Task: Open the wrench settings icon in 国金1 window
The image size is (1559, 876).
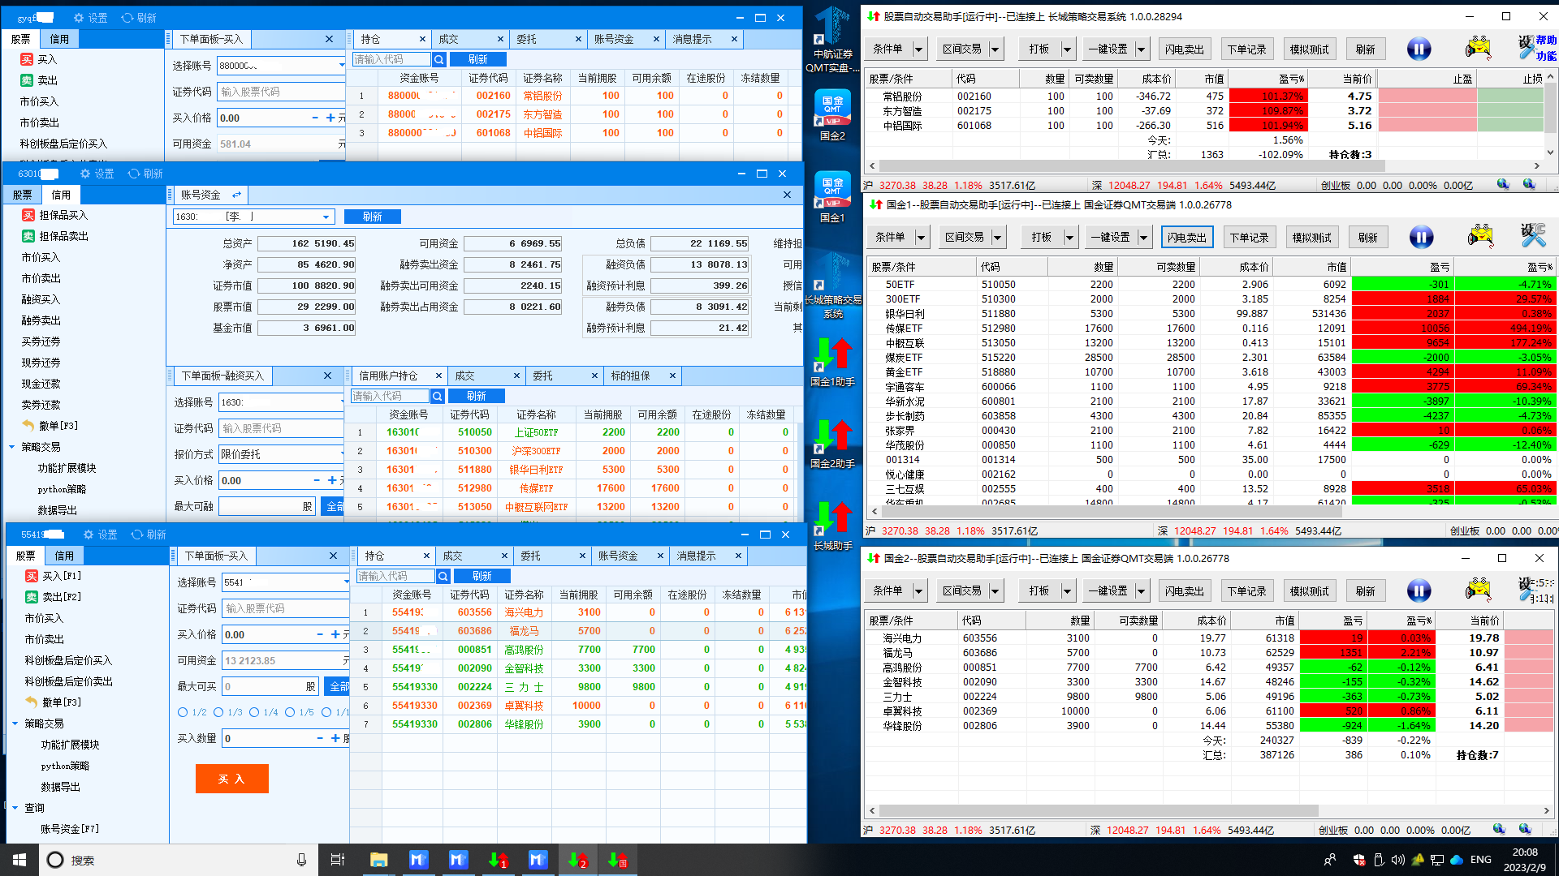Action: pyautogui.click(x=1533, y=236)
